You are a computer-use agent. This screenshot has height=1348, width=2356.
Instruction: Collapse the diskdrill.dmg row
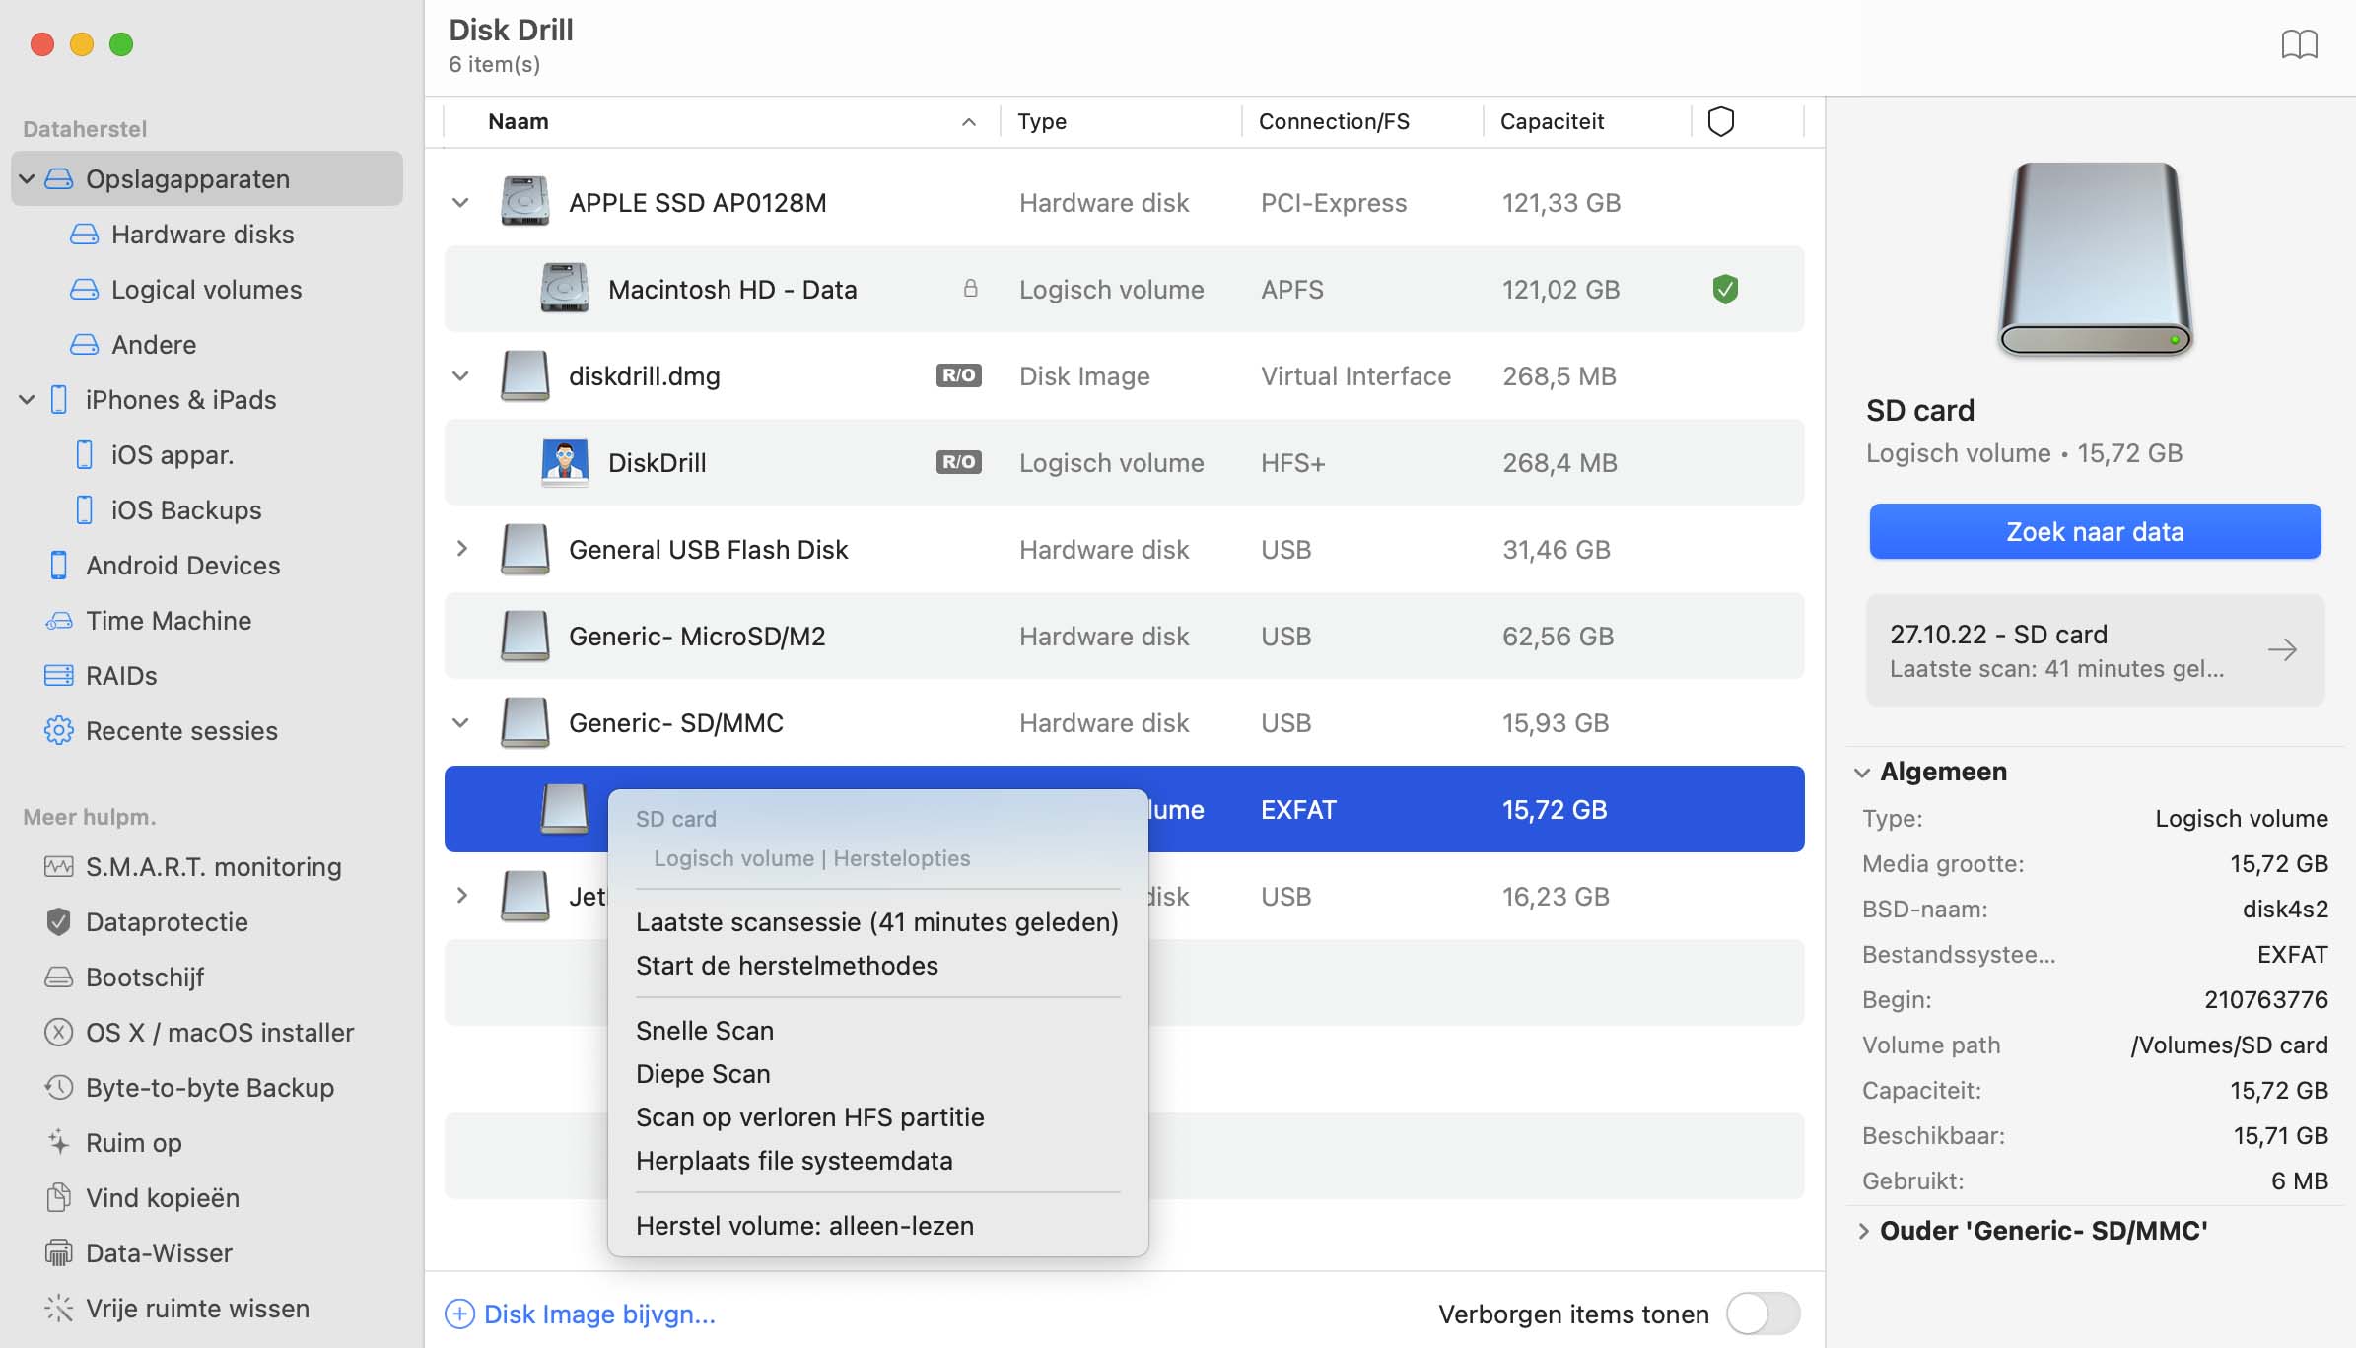(x=460, y=375)
